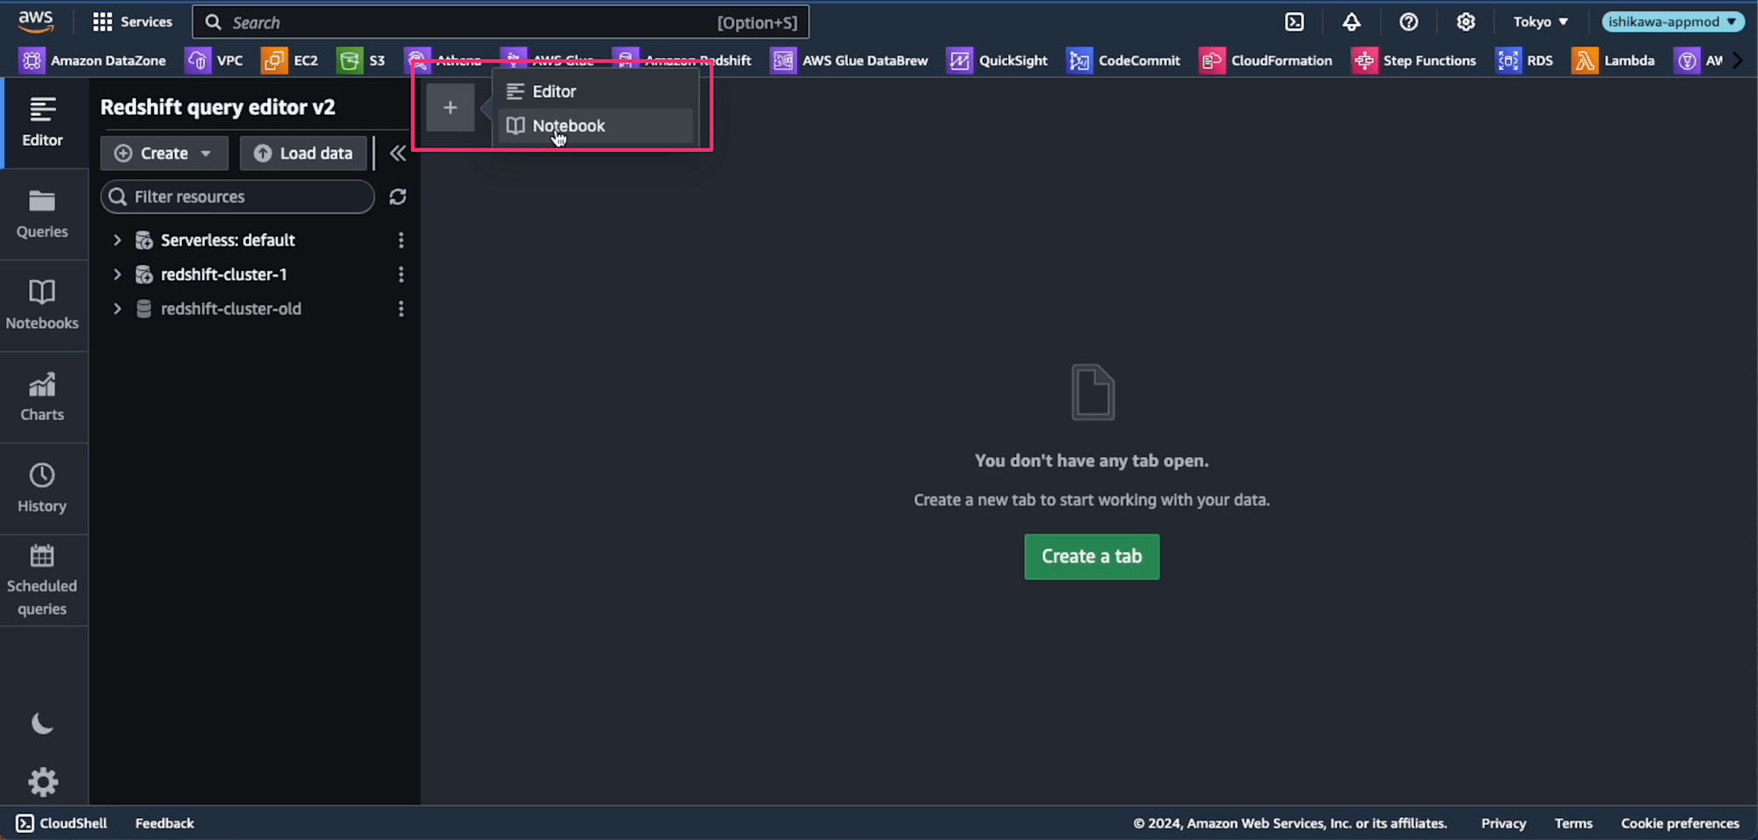Open History in the left sidebar
This screenshot has width=1758, height=840.
point(42,488)
